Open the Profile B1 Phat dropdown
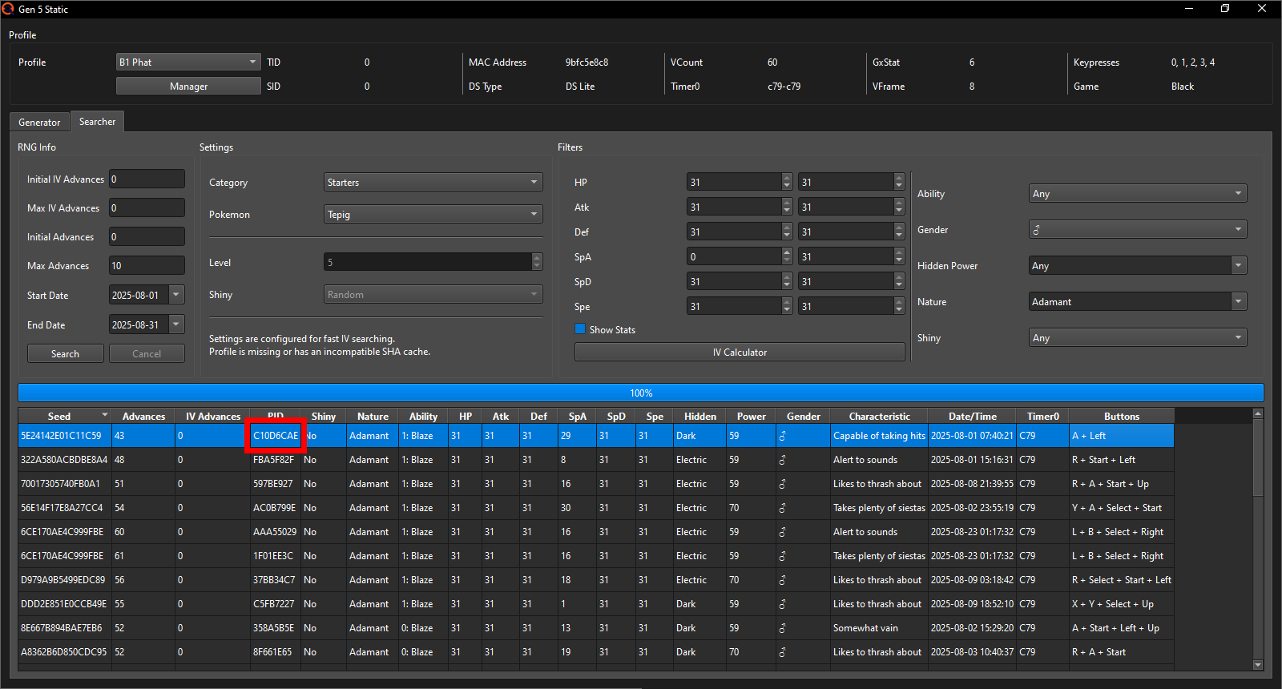 [x=188, y=62]
